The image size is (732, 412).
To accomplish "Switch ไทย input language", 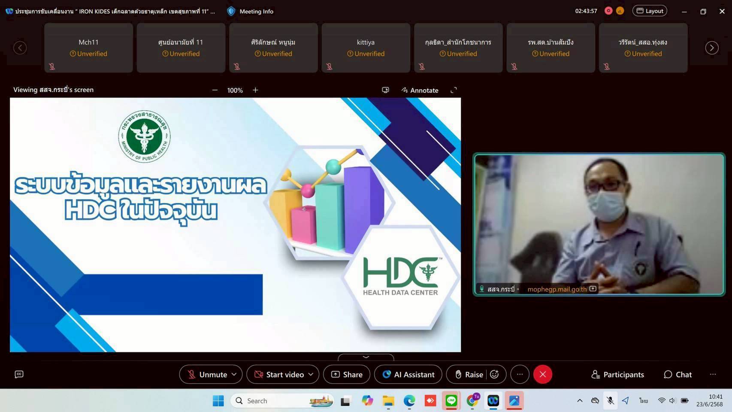I will click(x=644, y=400).
